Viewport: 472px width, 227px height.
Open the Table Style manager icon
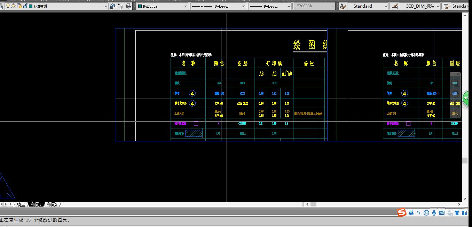[446, 6]
